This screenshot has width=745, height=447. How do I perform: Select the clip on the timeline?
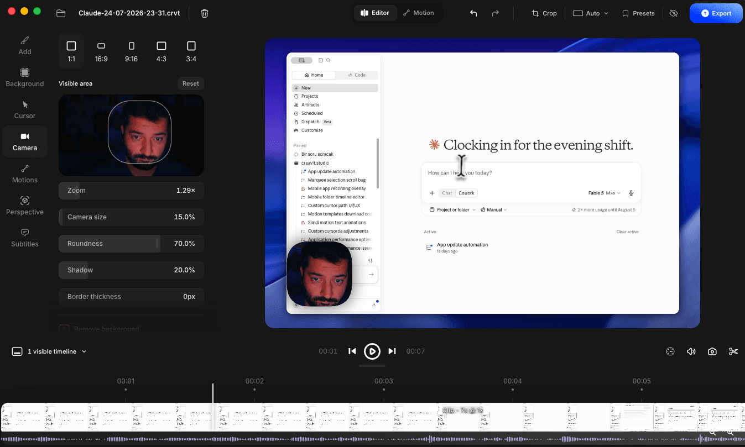coord(372,417)
